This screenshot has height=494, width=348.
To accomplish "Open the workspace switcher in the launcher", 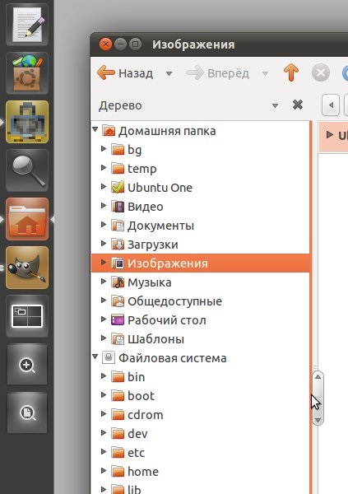I will (x=27, y=316).
